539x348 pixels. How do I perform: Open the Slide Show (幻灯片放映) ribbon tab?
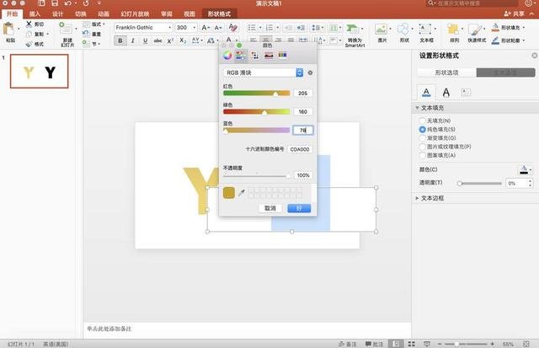pos(135,13)
